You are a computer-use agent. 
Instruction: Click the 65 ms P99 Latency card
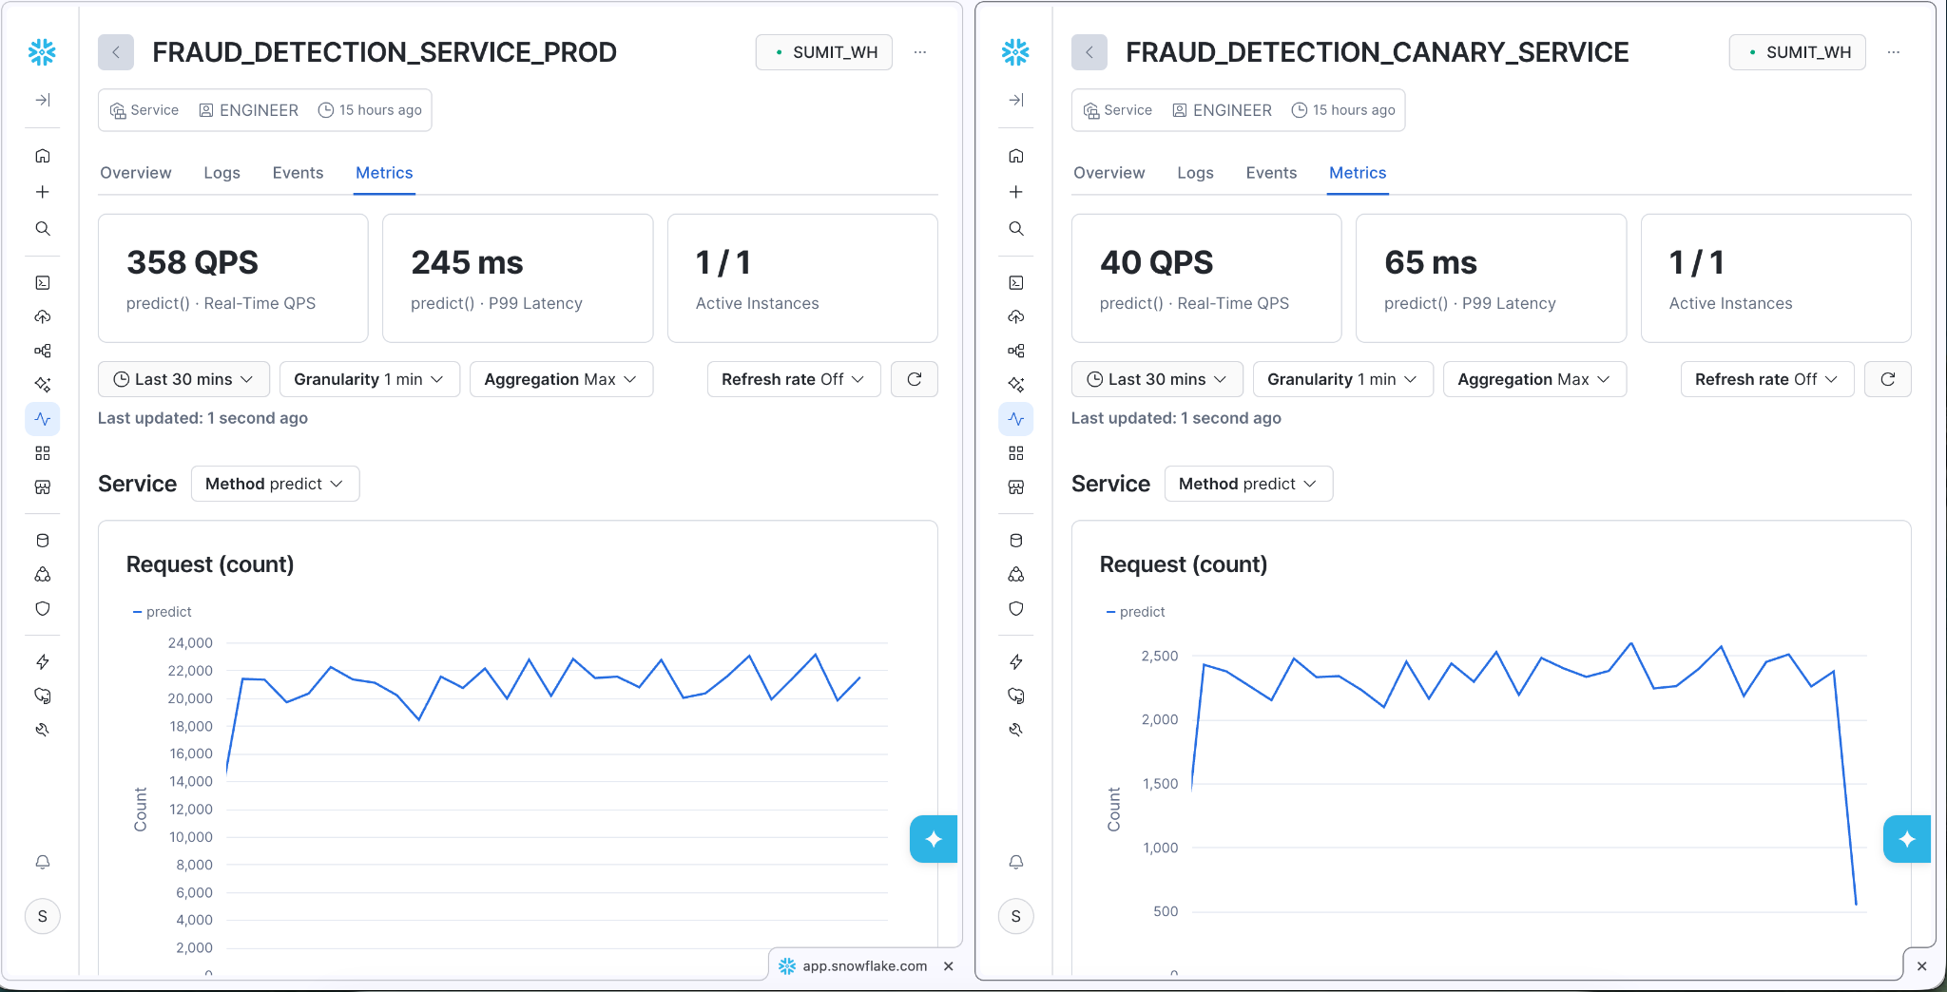pos(1491,278)
